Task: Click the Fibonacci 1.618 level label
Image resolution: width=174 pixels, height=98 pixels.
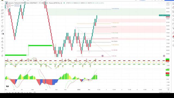Action: 115,9
